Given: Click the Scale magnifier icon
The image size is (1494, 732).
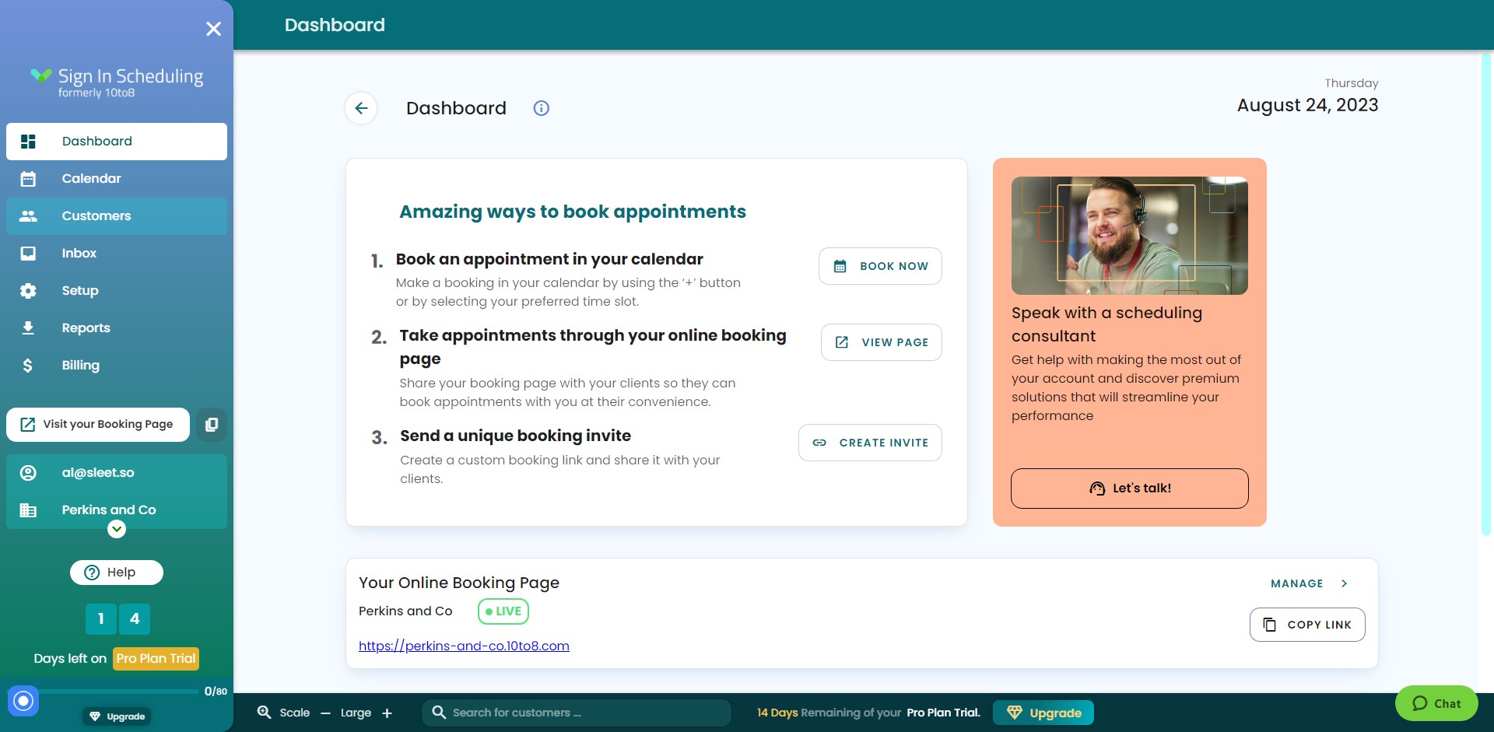Looking at the screenshot, I should tap(265, 713).
